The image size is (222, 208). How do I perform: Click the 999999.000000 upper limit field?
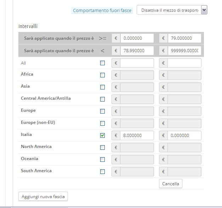point(184,51)
